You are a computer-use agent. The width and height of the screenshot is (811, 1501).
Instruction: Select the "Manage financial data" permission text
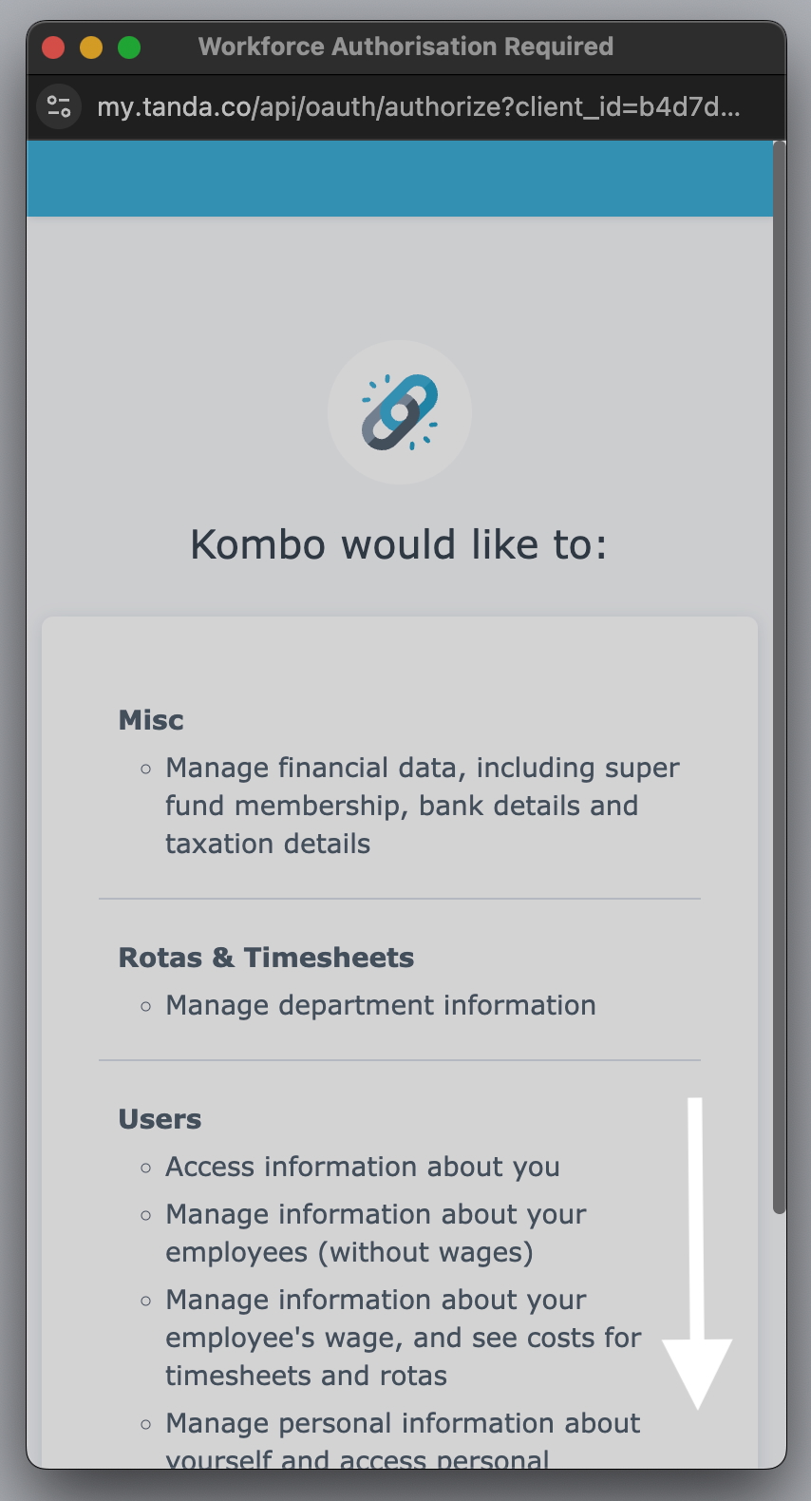click(x=422, y=806)
